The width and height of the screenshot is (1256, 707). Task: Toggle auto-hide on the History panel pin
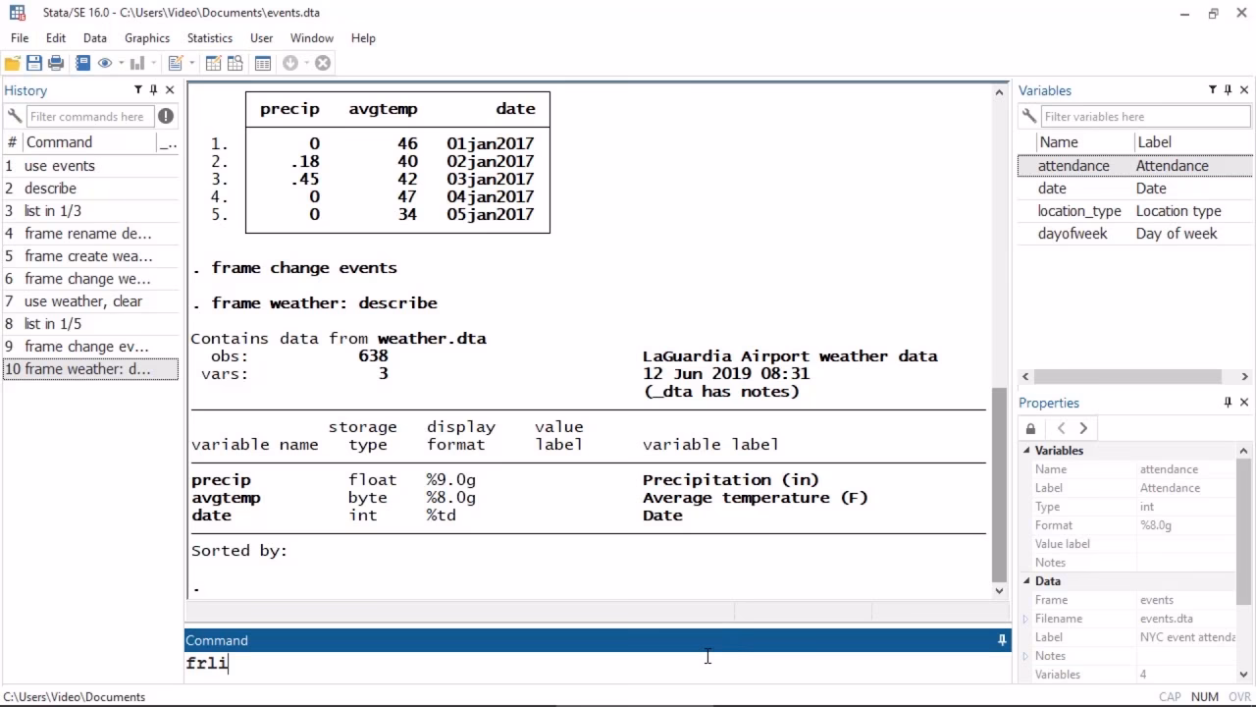153,89
